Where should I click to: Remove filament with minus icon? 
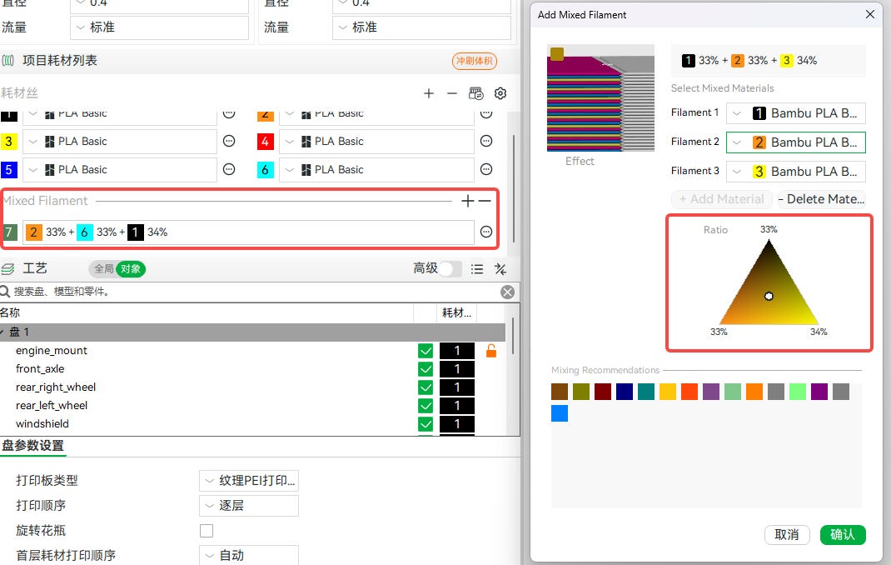pyautogui.click(x=452, y=93)
